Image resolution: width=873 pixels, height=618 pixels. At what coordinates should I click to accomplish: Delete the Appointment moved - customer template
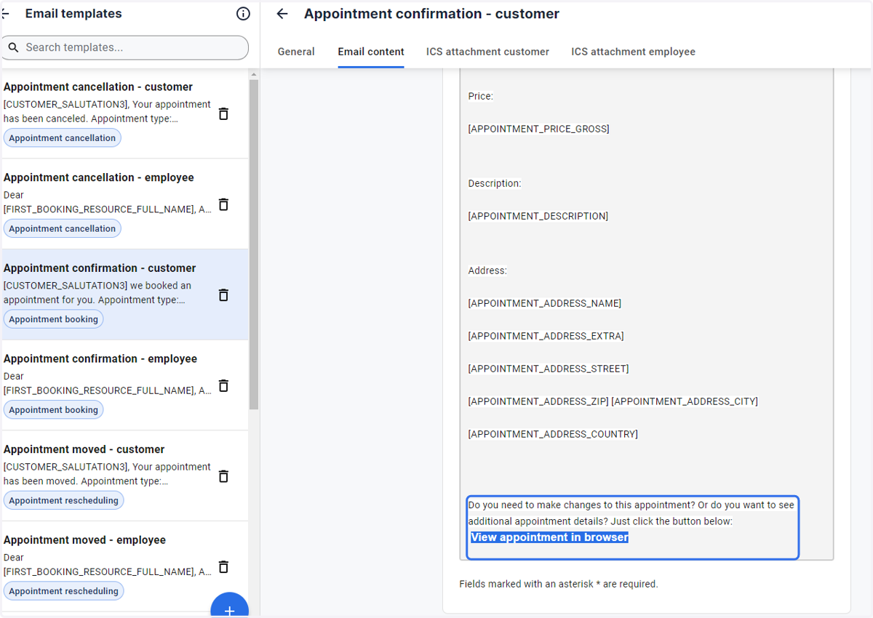tap(224, 476)
